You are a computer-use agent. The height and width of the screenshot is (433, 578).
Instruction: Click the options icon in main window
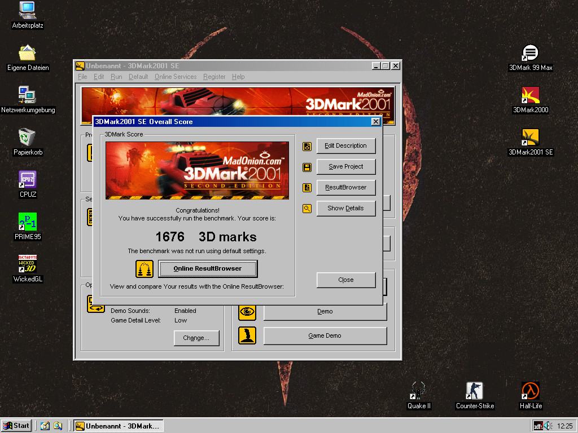[x=96, y=304]
